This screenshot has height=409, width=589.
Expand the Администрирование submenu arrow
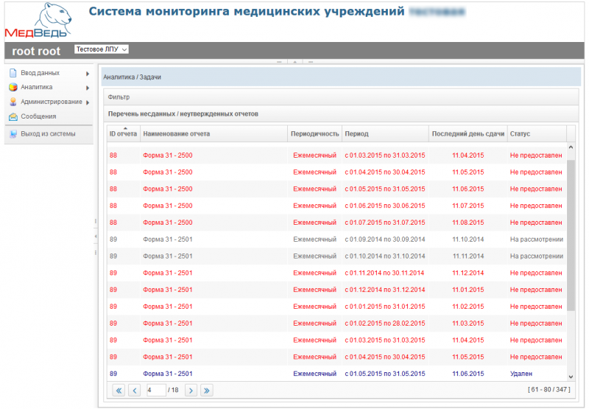88,102
